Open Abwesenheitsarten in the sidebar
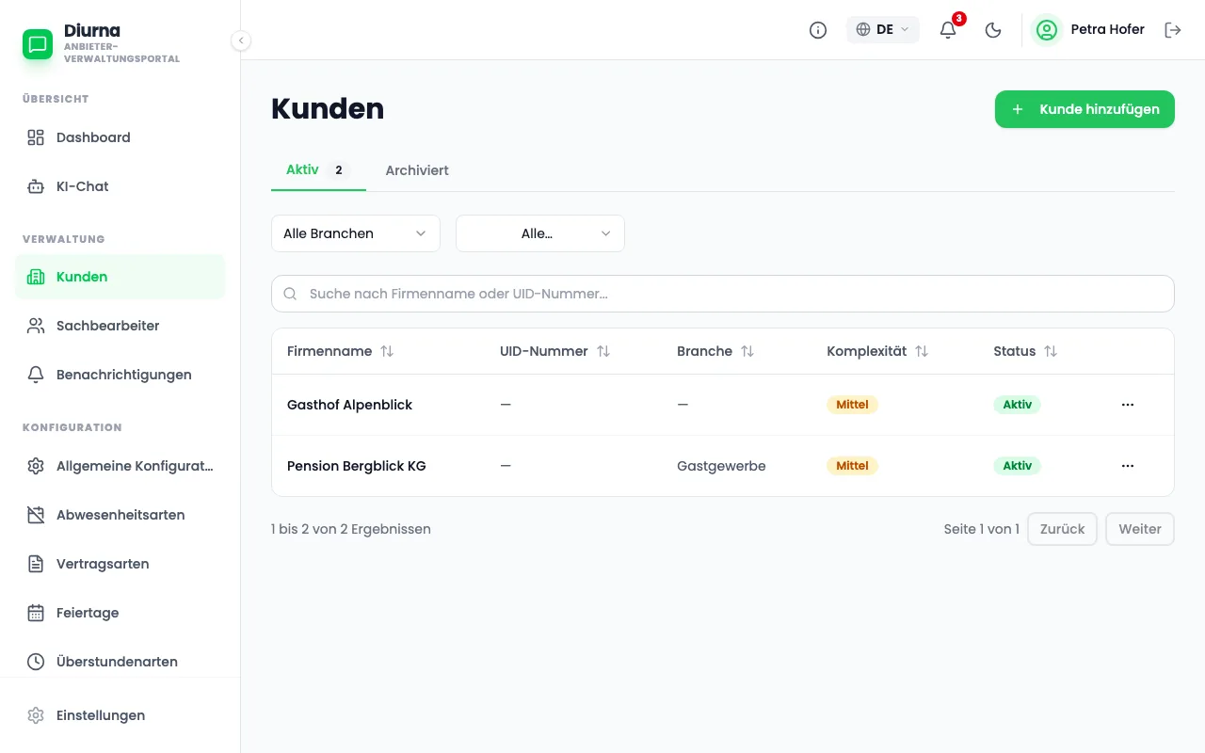The height and width of the screenshot is (753, 1205). click(120, 515)
